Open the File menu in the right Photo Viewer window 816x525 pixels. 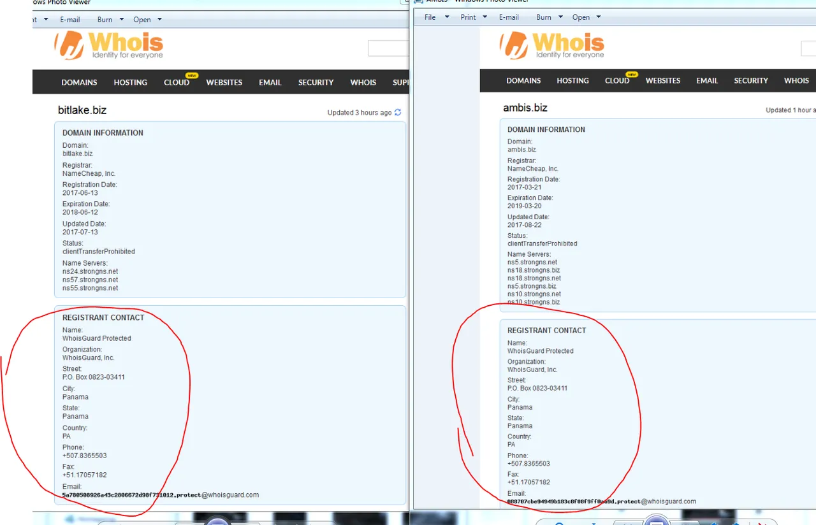pyautogui.click(x=437, y=17)
